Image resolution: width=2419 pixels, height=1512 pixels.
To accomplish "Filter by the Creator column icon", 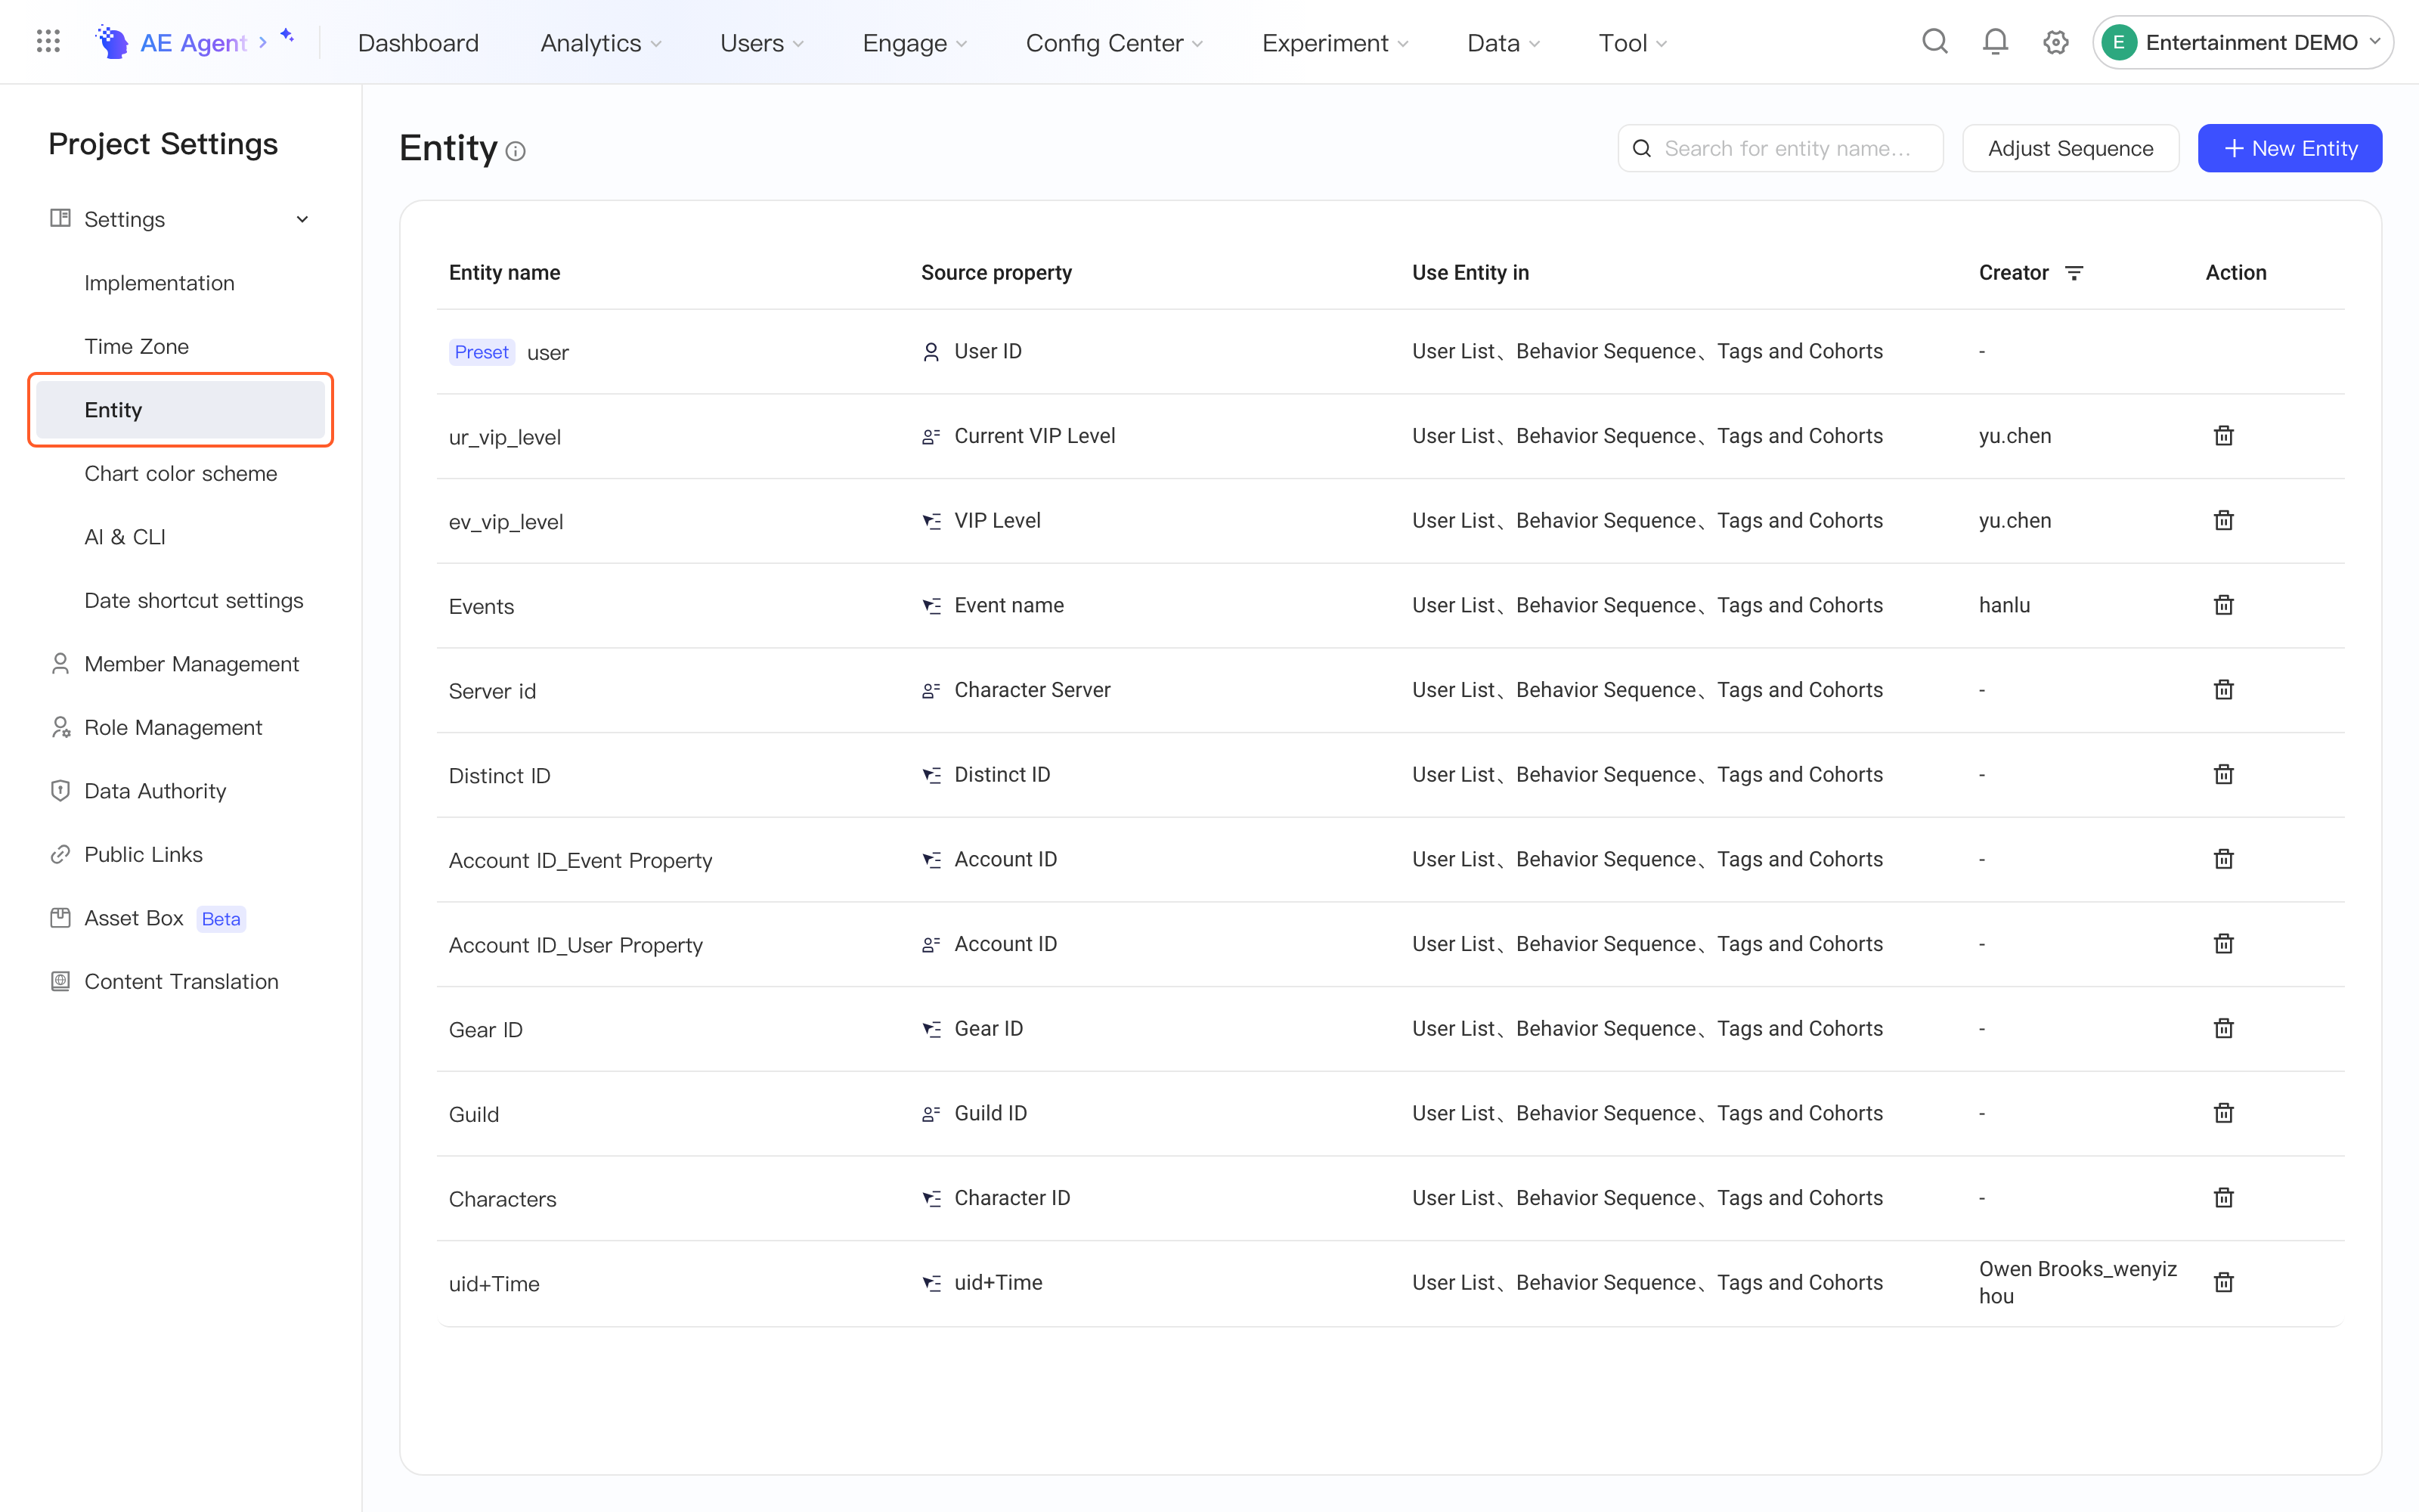I will [2074, 273].
